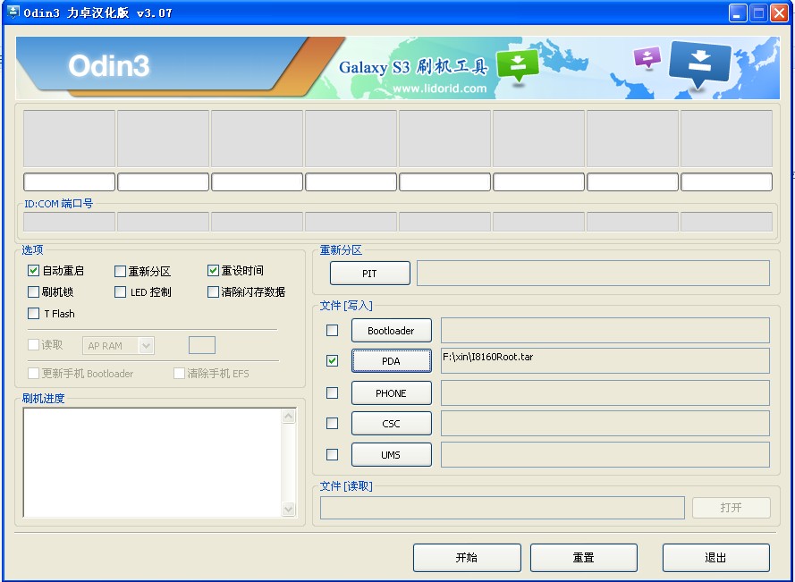This screenshot has height=582, width=795.
Task: Click the PIT button
Action: click(x=370, y=274)
